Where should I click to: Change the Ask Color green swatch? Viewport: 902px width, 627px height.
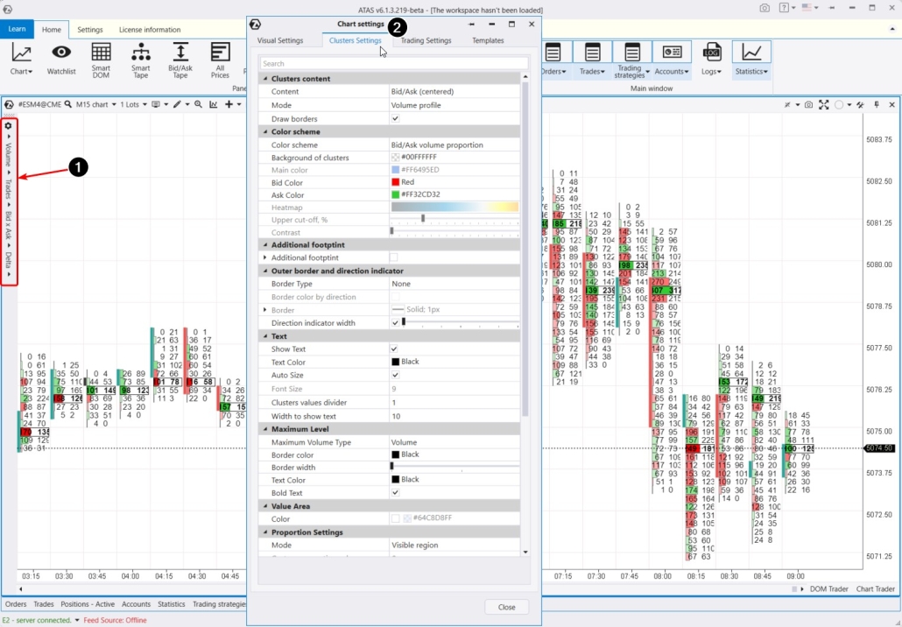click(x=398, y=194)
